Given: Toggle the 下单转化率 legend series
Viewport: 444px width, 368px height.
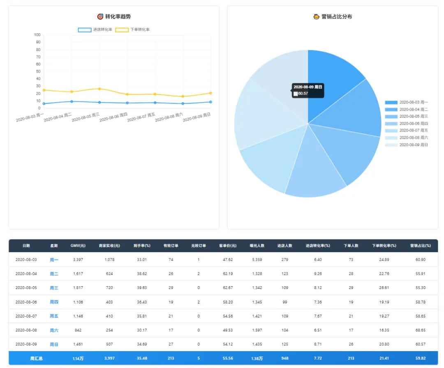Looking at the screenshot, I should (132, 30).
